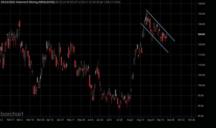
Task: Click the Oct 26 date label
Action: point(192,120)
